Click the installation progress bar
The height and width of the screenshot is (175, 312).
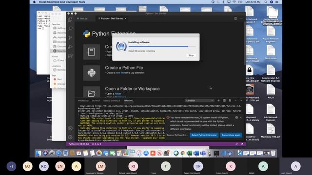(x=162, y=47)
